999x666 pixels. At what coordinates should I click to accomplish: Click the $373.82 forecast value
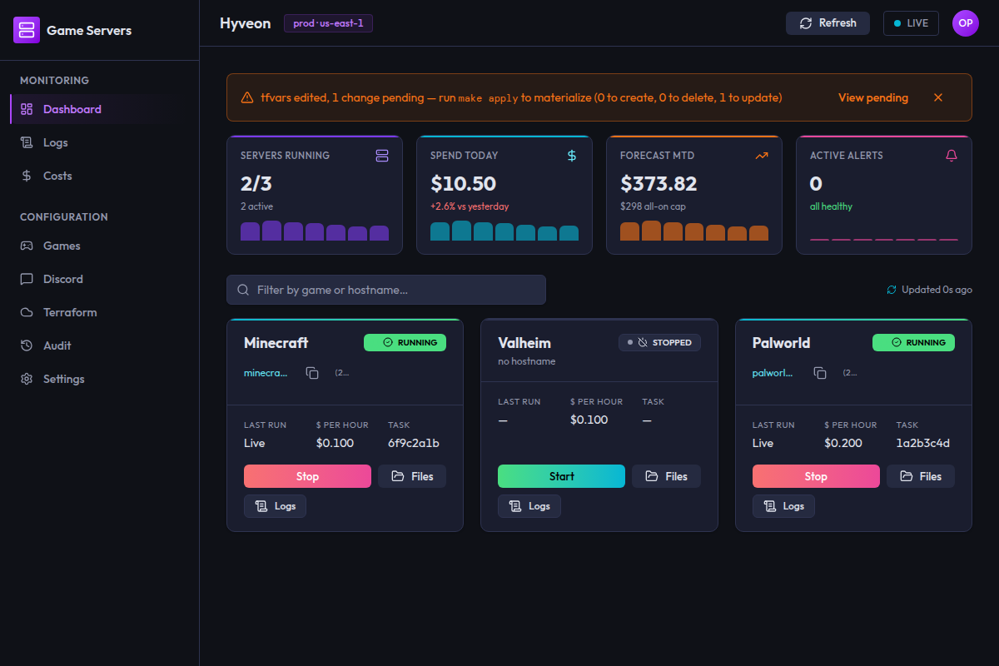(x=659, y=183)
